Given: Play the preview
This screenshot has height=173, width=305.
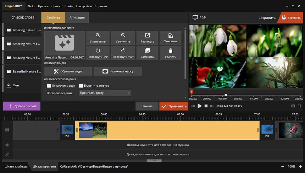Looking at the screenshot, I should [x=200, y=106].
